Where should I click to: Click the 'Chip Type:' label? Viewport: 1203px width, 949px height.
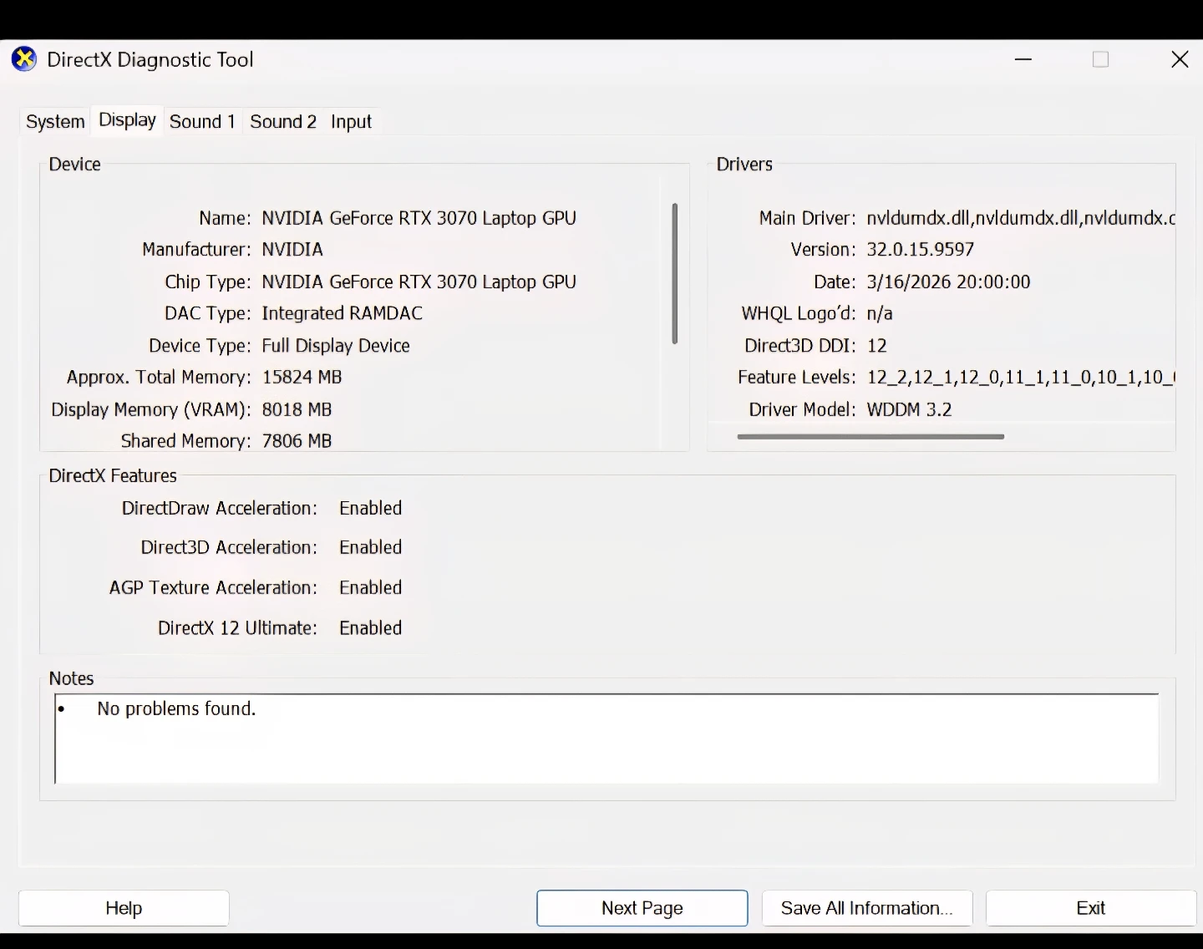(x=208, y=282)
